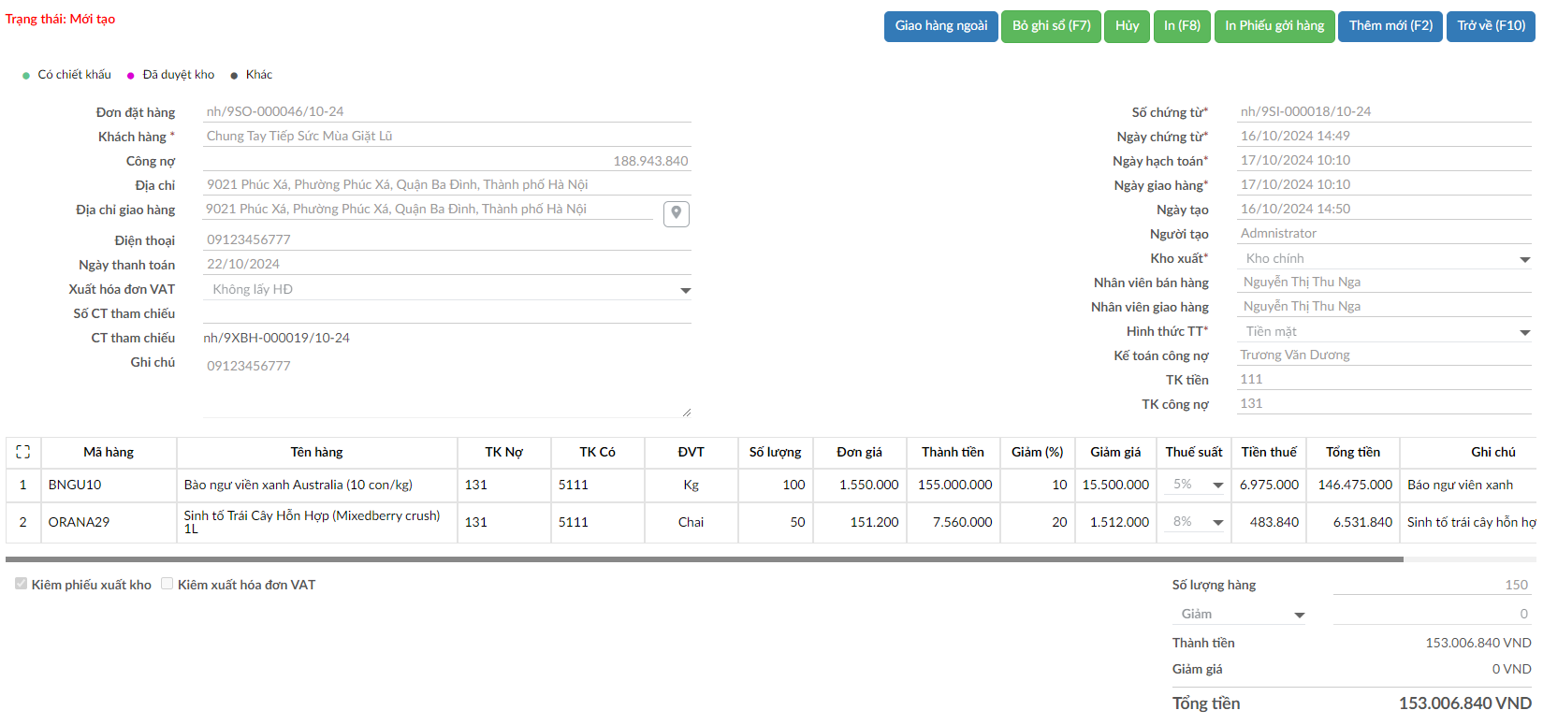
Task: Click the Bỏ ghi sổ (F7) button
Action: coord(1052,26)
